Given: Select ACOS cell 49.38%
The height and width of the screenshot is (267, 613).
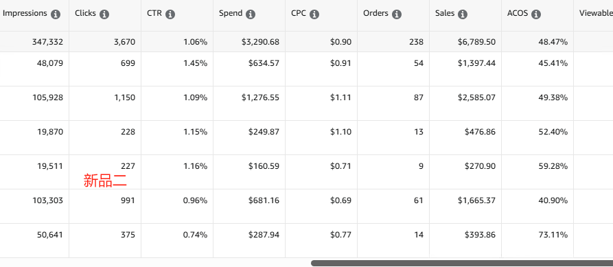Looking at the screenshot, I should tap(553, 97).
